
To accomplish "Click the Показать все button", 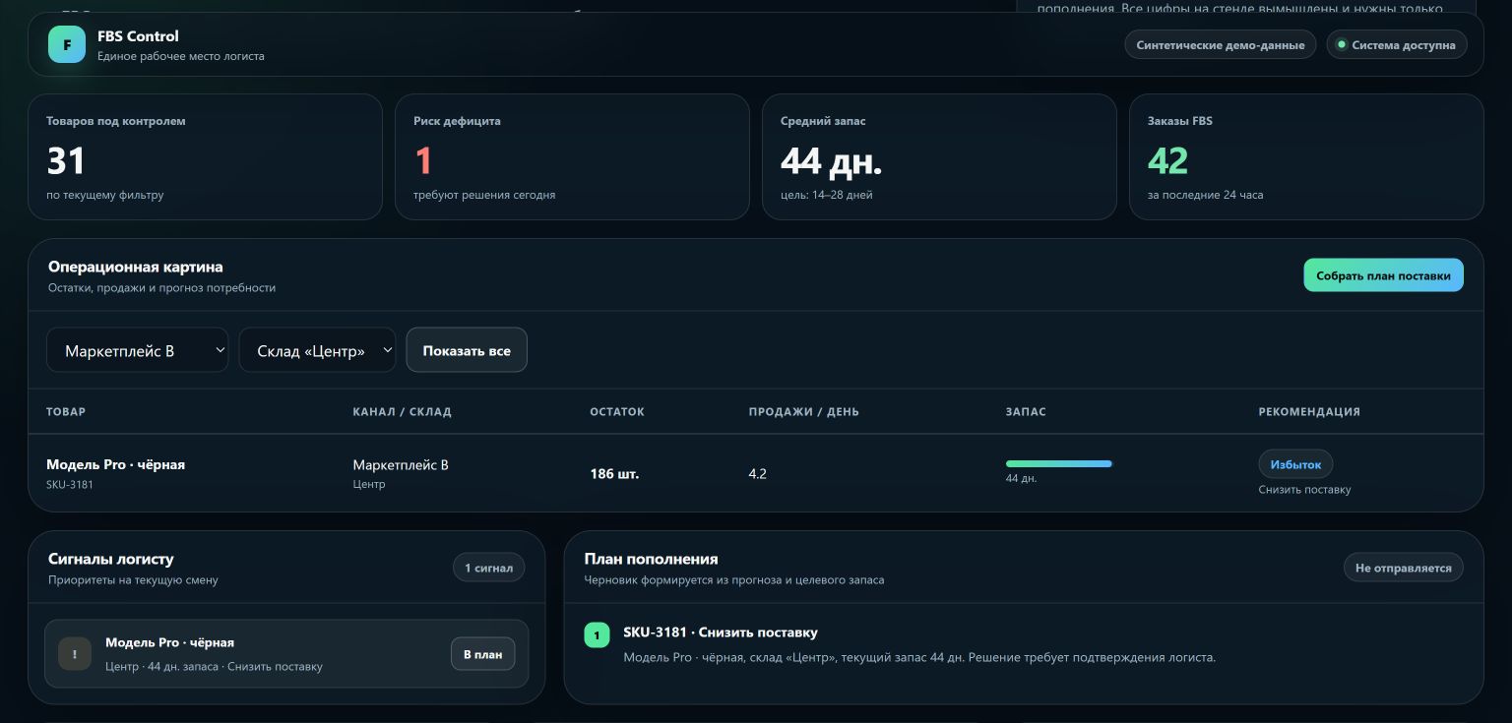I will (x=467, y=350).
